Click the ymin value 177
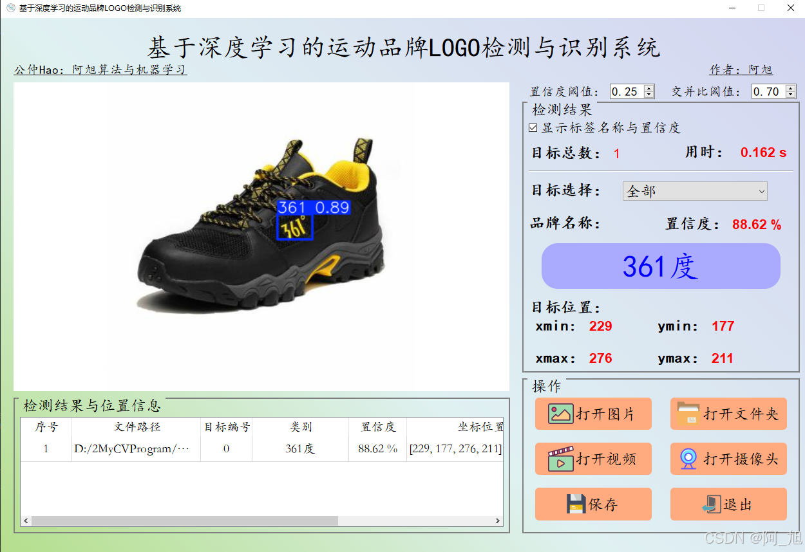 pos(723,326)
